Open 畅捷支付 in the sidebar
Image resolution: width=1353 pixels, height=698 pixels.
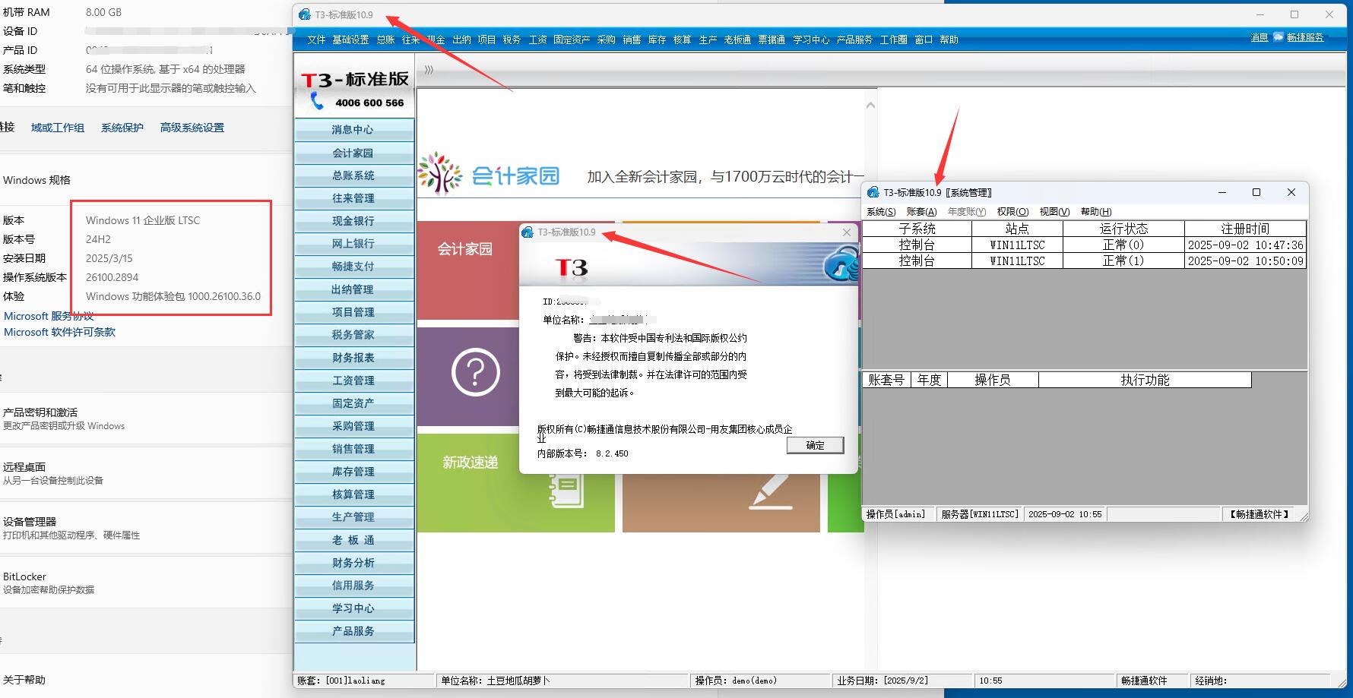click(353, 267)
